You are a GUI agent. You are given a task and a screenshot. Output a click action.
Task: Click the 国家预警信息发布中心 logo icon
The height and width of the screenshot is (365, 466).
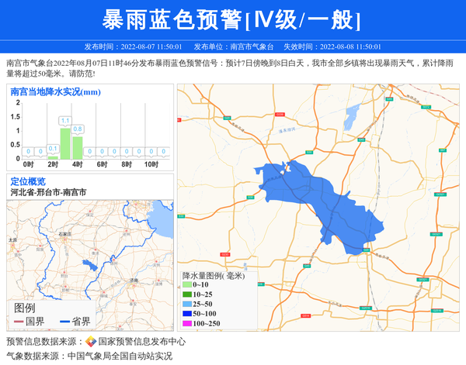coord(91,341)
